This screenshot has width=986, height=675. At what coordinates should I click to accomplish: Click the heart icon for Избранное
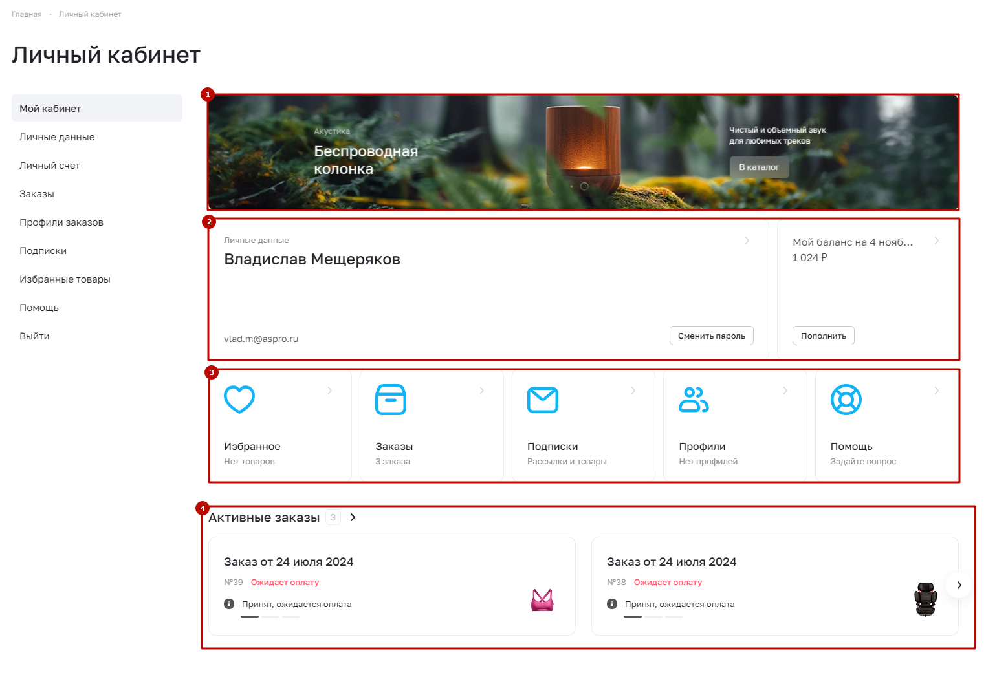pyautogui.click(x=239, y=399)
